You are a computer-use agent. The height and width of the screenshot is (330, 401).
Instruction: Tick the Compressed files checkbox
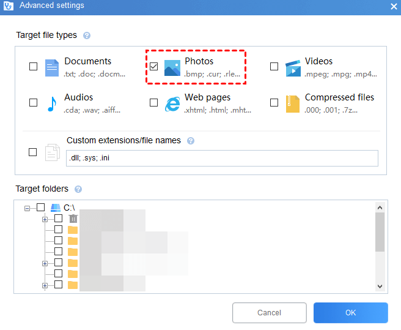click(274, 102)
